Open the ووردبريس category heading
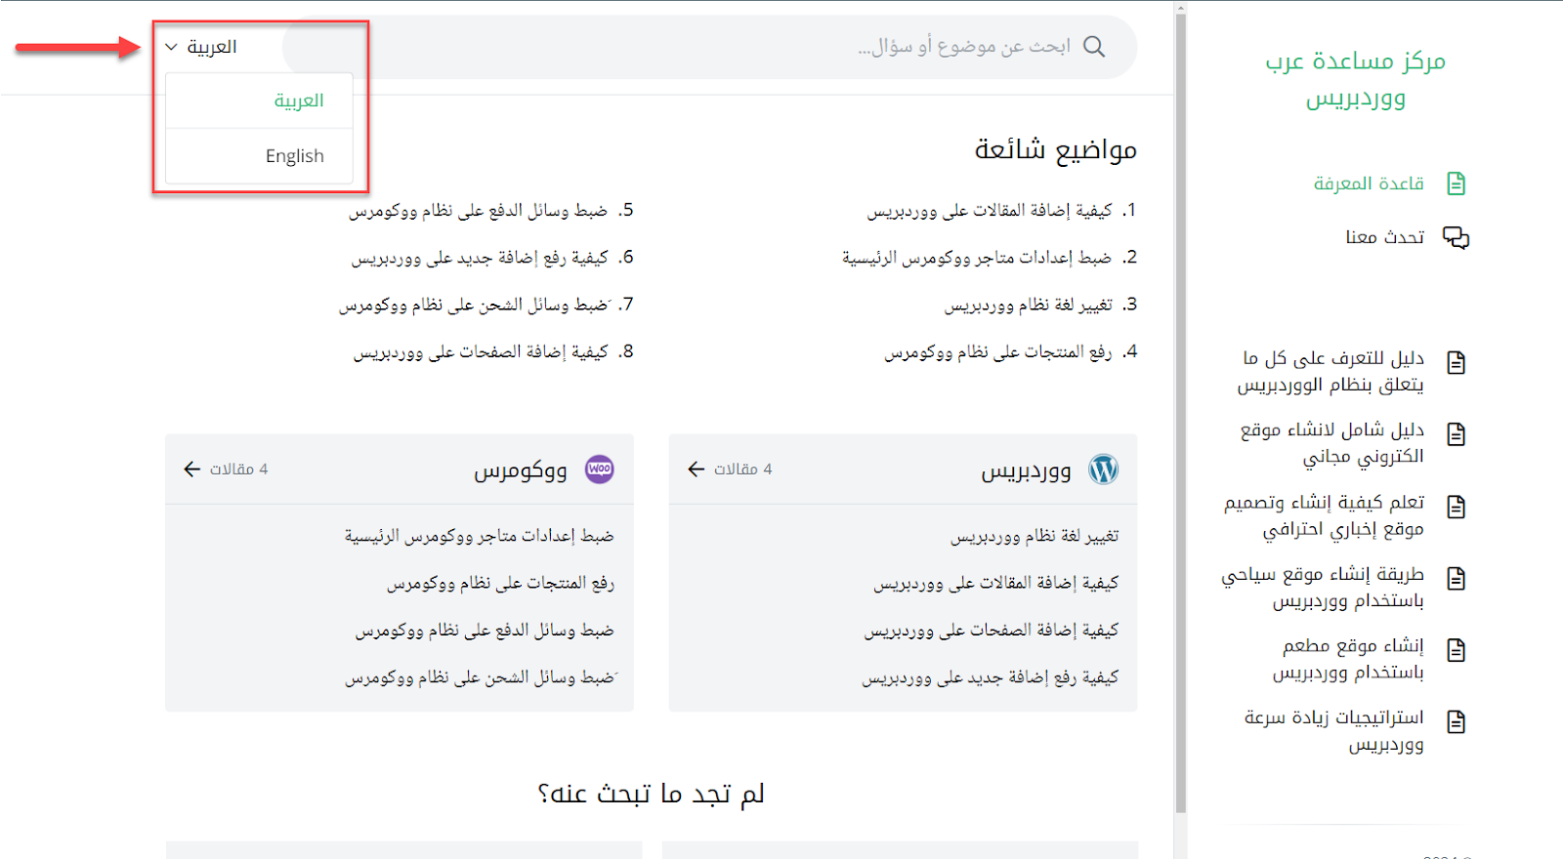 [1026, 470]
